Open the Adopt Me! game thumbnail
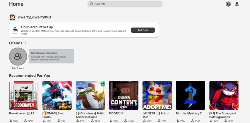This screenshot has height=123, width=250. coord(157,95)
